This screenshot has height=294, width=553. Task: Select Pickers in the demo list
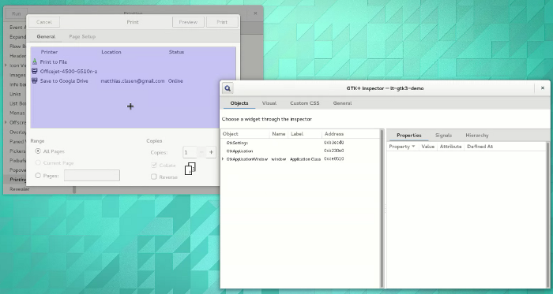[17, 151]
